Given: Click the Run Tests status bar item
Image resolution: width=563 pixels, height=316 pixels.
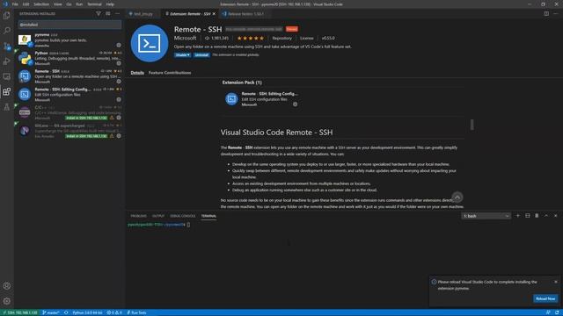Looking at the screenshot, I should [136, 312].
